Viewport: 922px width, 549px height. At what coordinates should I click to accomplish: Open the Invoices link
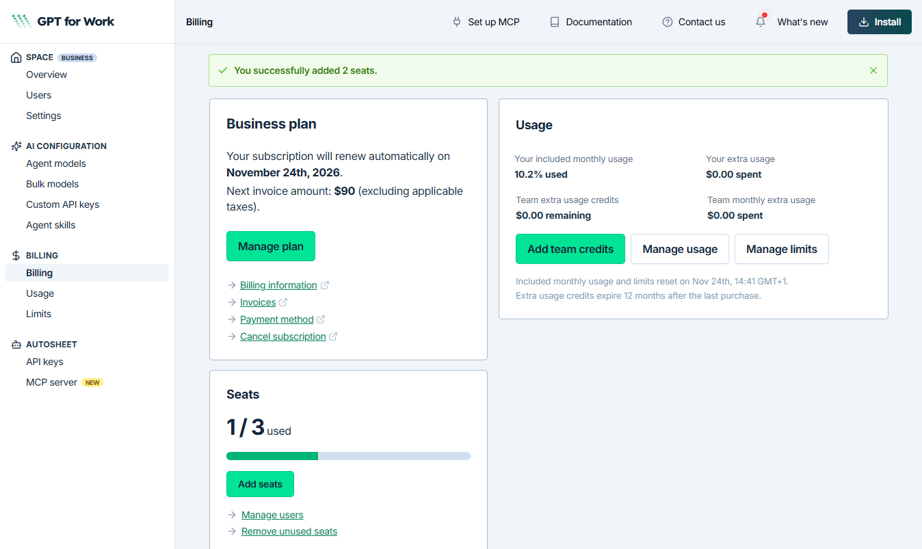[x=258, y=302]
